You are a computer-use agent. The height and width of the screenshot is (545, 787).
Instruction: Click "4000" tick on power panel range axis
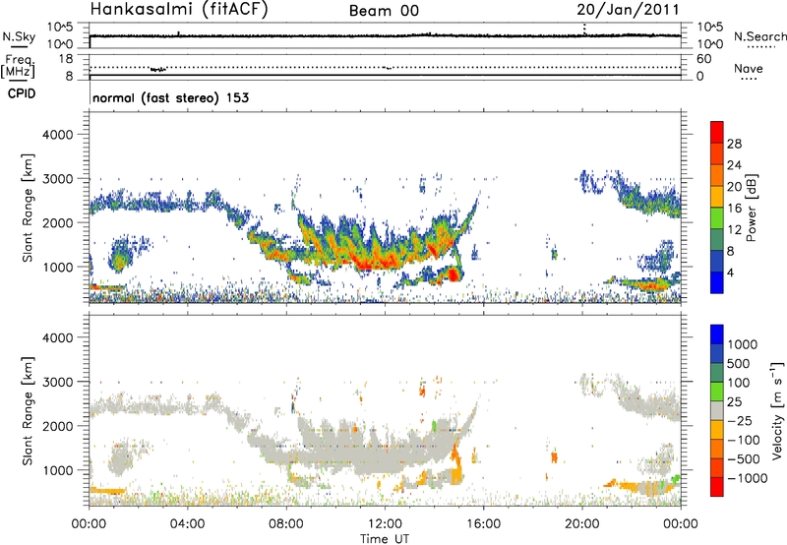click(57, 135)
